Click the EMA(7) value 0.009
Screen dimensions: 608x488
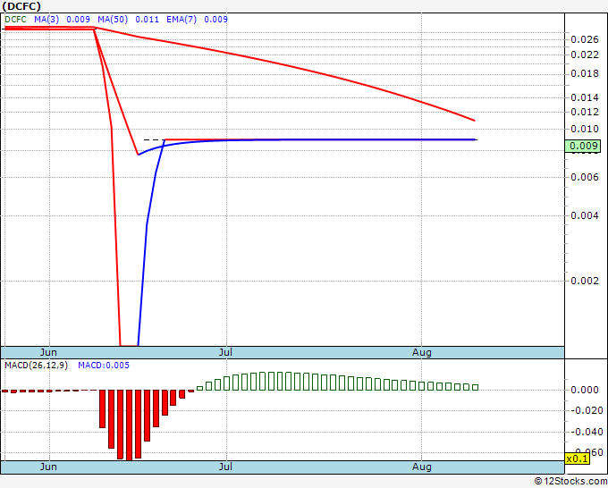[x=215, y=20]
